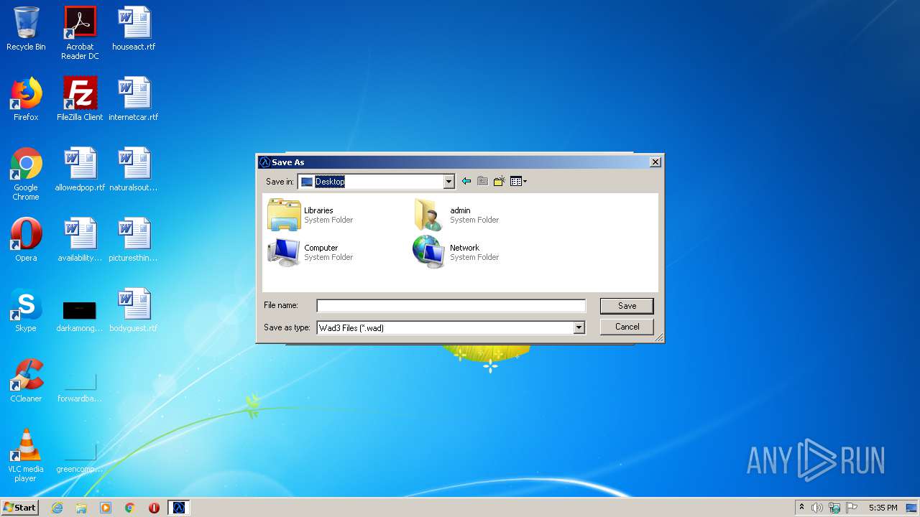Click the File name input field
Screen dimensions: 920x517
(x=451, y=306)
